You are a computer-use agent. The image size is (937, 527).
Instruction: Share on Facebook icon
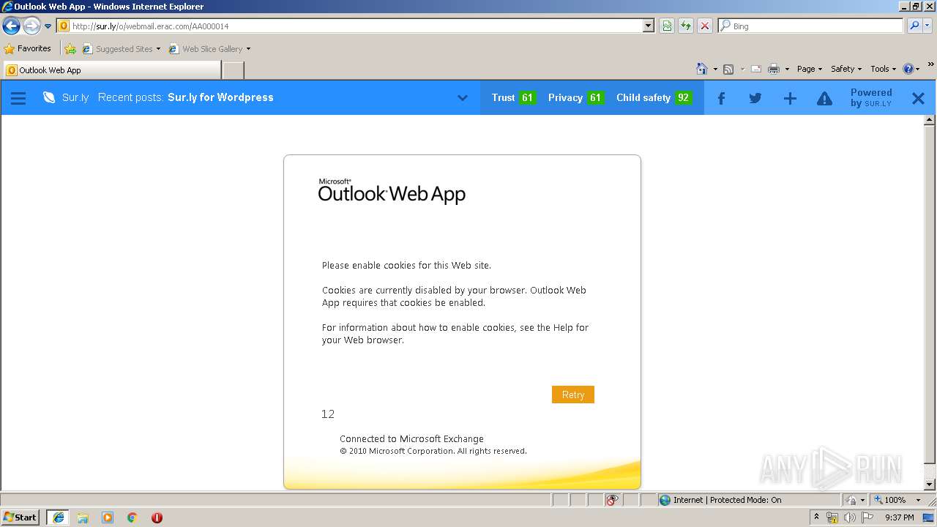coord(721,98)
